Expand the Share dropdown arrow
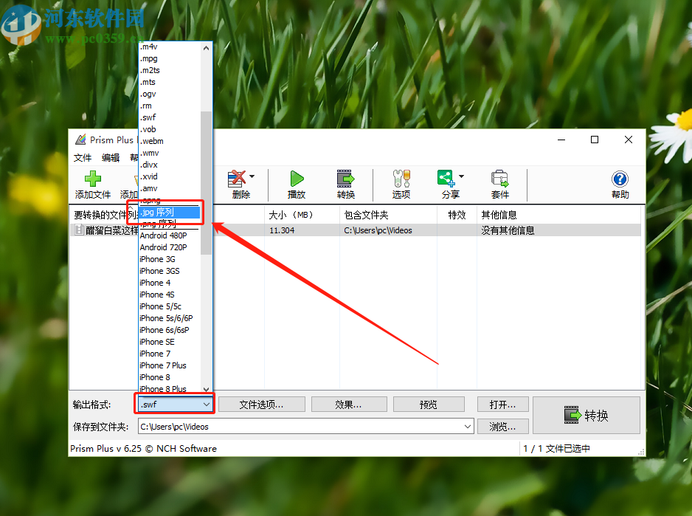The height and width of the screenshot is (516, 692). pos(462,176)
